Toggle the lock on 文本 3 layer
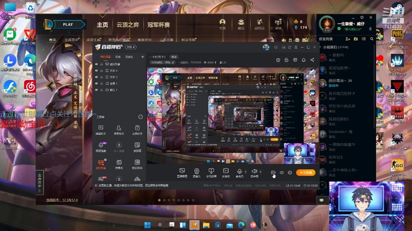Image resolution: width=412 pixels, height=231 pixels. (x=101, y=77)
